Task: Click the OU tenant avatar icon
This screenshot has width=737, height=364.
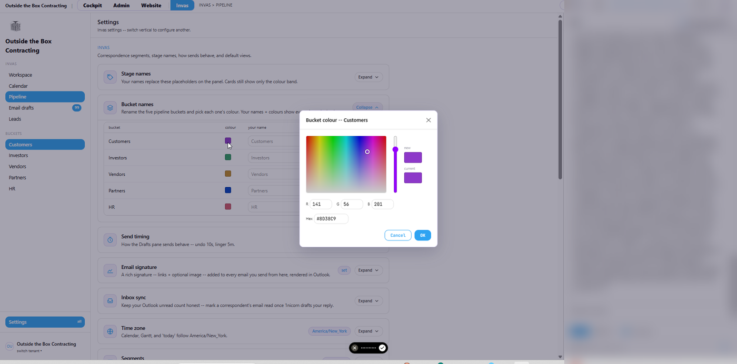Action: (9, 346)
